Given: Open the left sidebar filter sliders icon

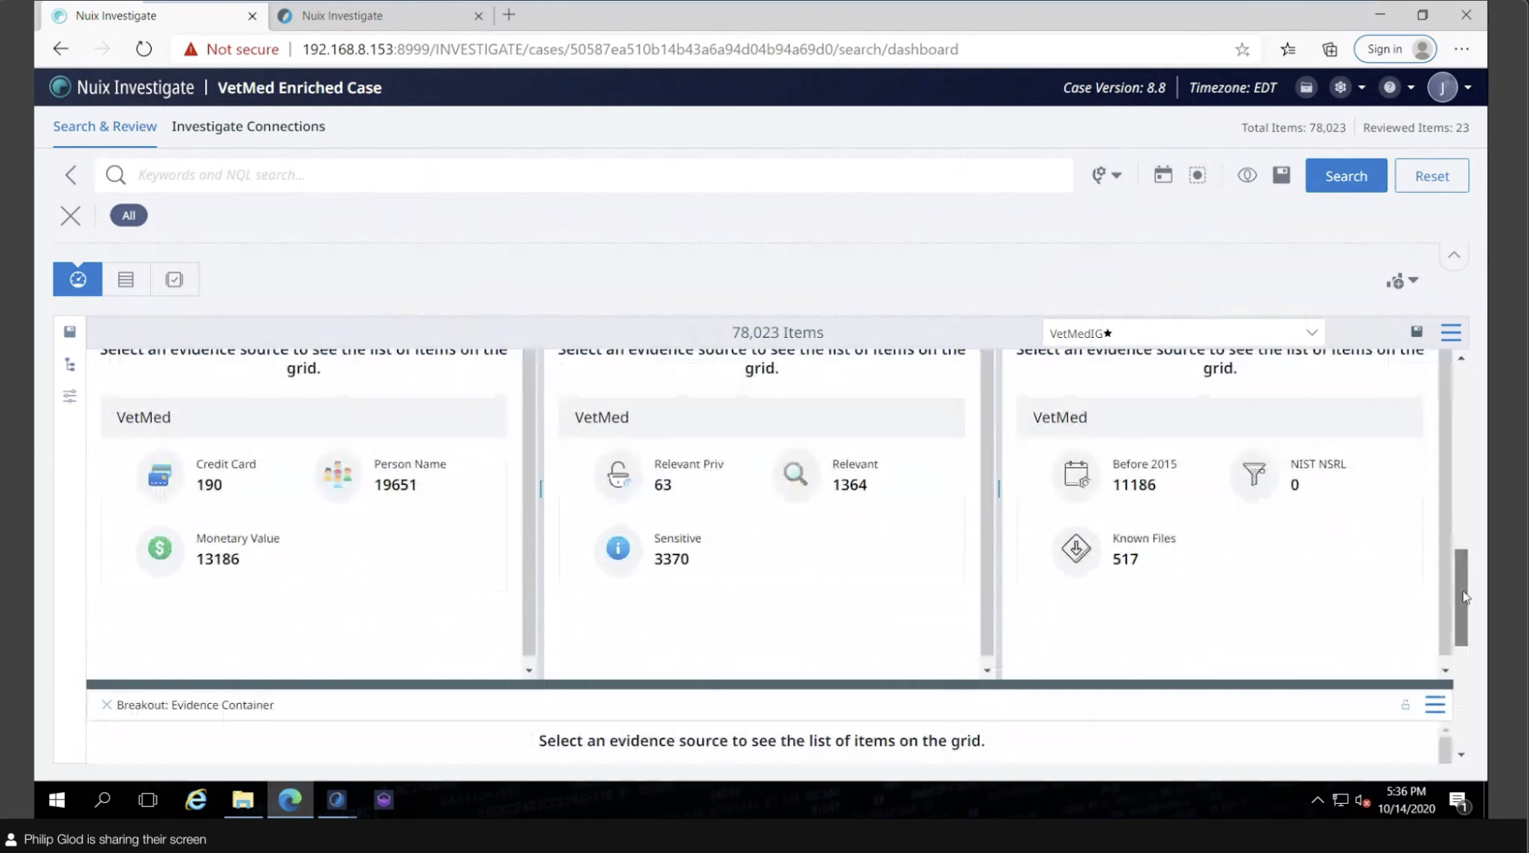Looking at the screenshot, I should (70, 396).
